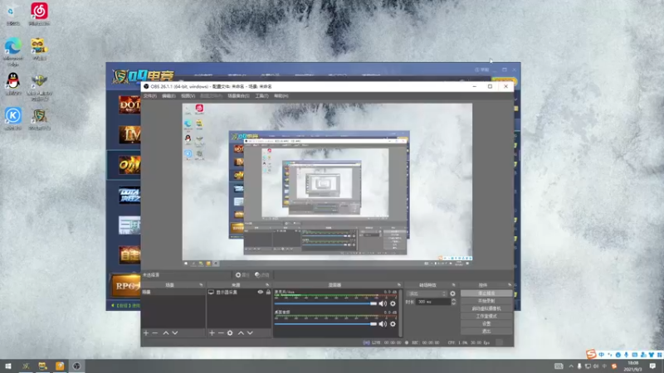Pop out the 转场特效 dock panel icon
This screenshot has height=373, width=664.
click(453, 285)
